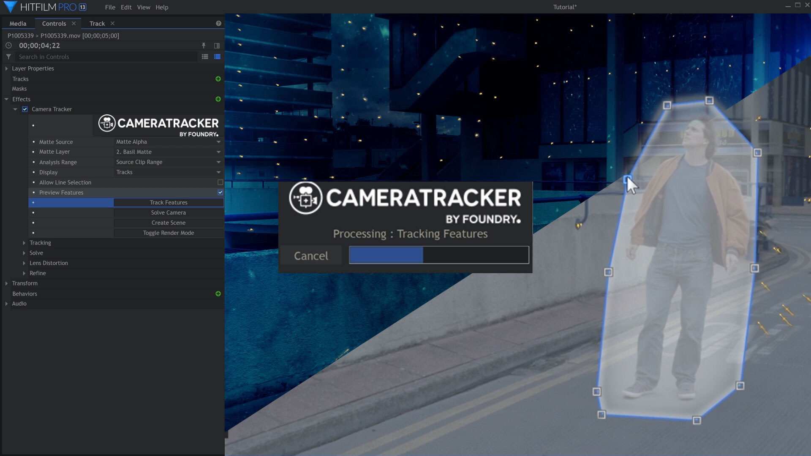The image size is (811, 456).
Task: Click the Solve Camera button
Action: [169, 213]
